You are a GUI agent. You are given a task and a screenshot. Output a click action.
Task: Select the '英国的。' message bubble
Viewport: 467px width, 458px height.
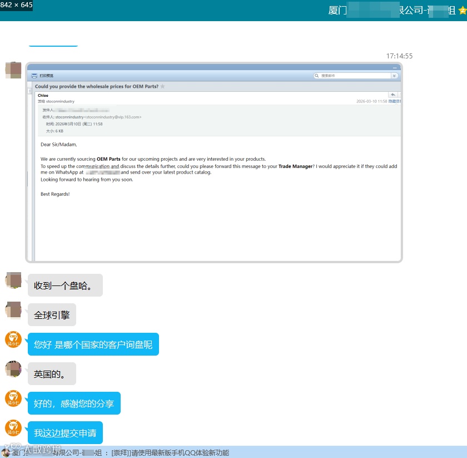[52, 374]
